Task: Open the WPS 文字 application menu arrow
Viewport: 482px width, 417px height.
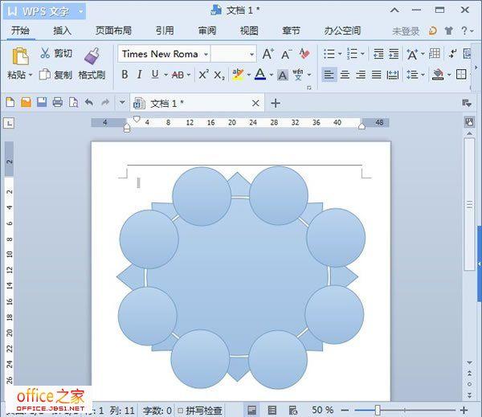Action: (80, 12)
